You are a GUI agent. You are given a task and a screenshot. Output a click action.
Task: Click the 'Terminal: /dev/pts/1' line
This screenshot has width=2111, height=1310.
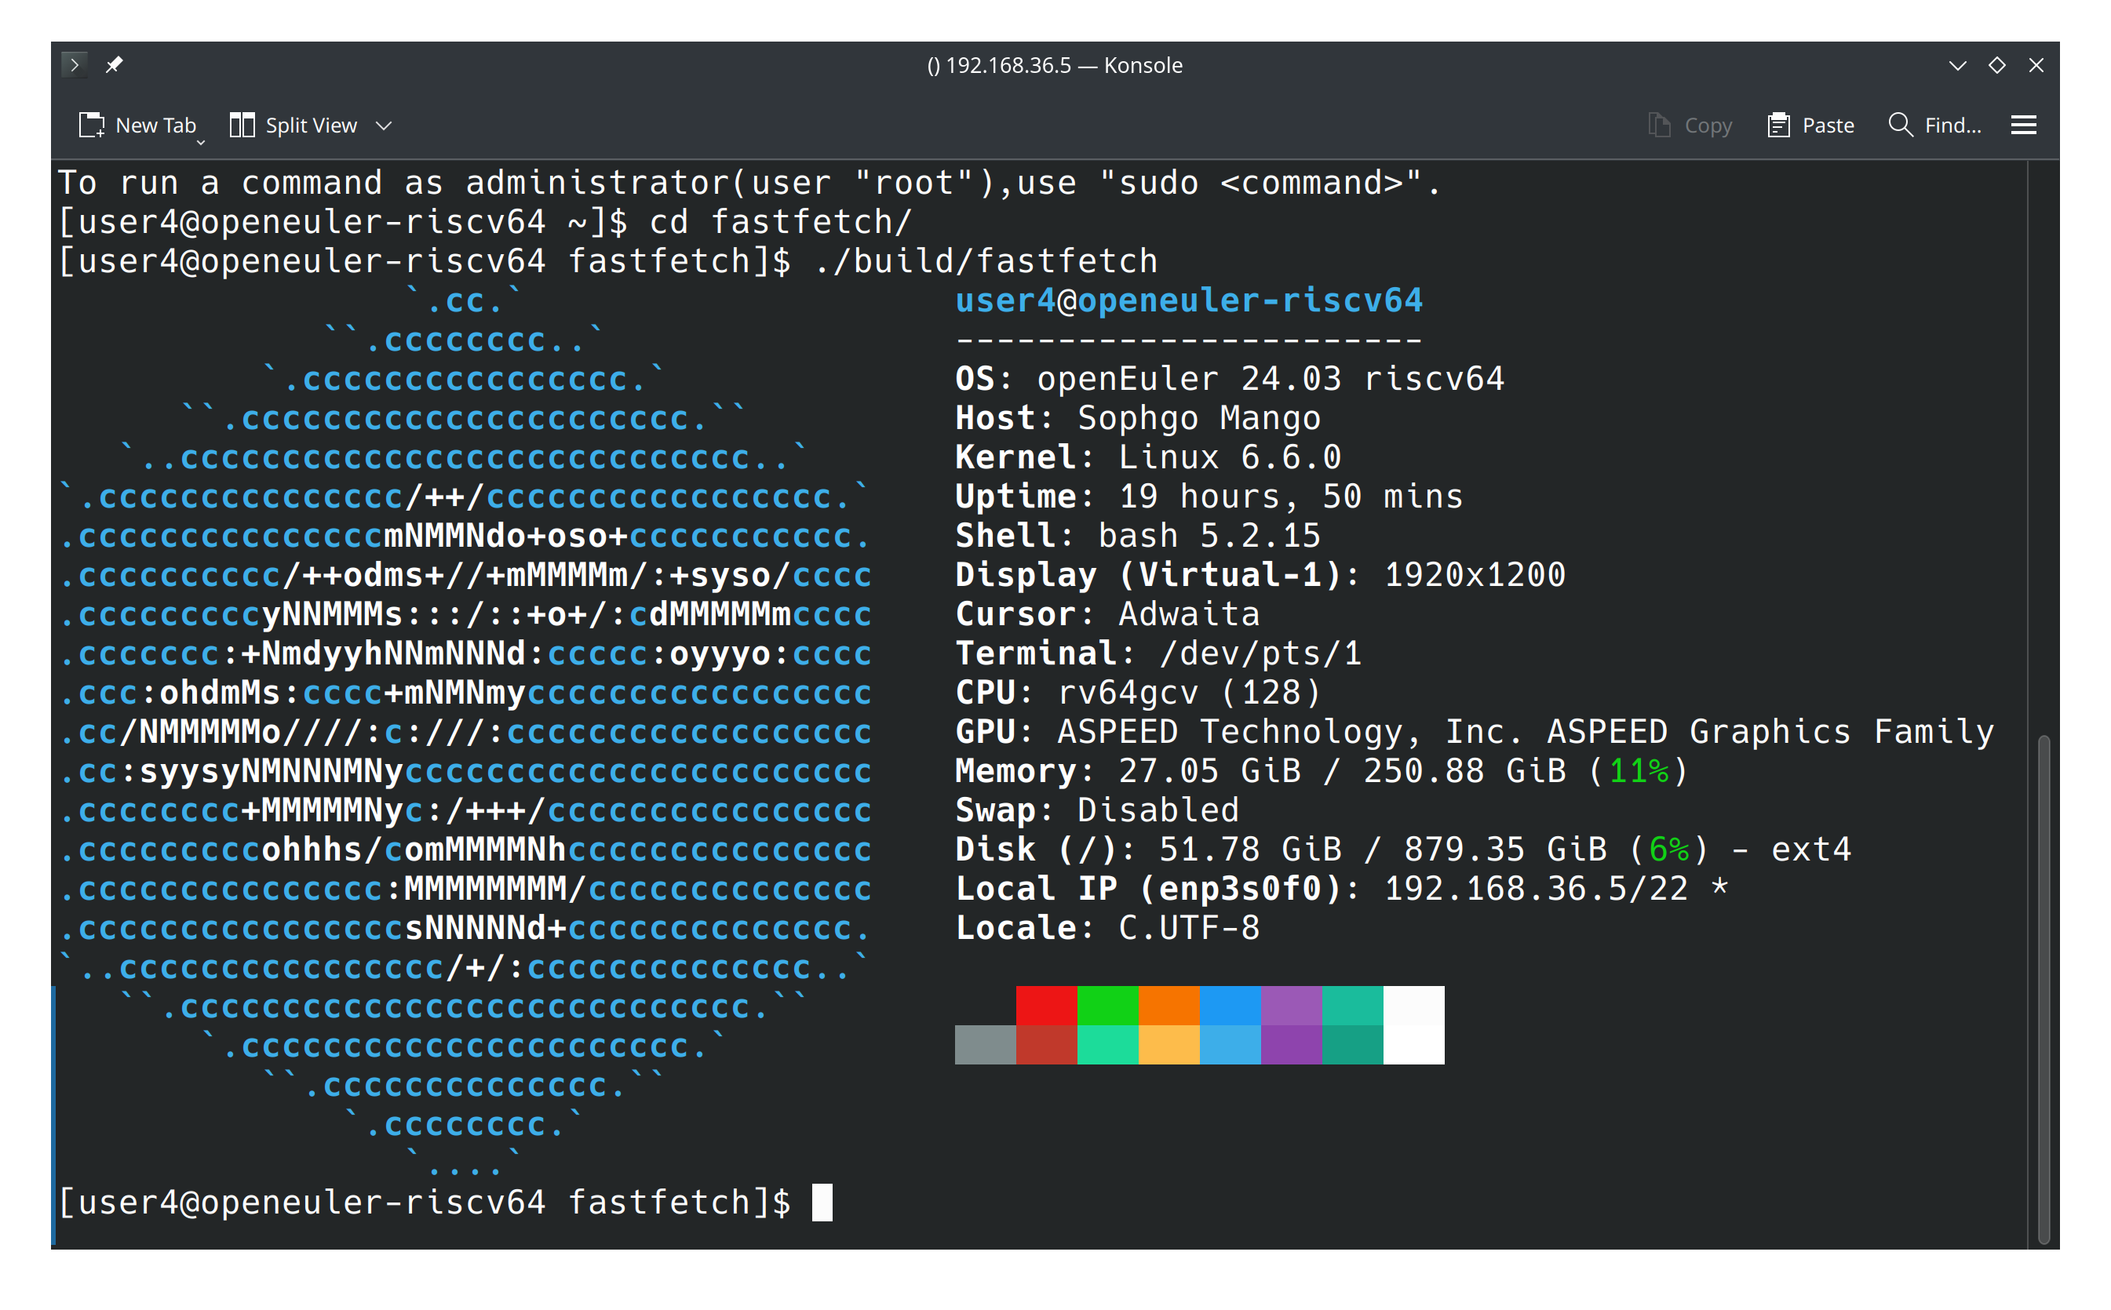point(1158,653)
